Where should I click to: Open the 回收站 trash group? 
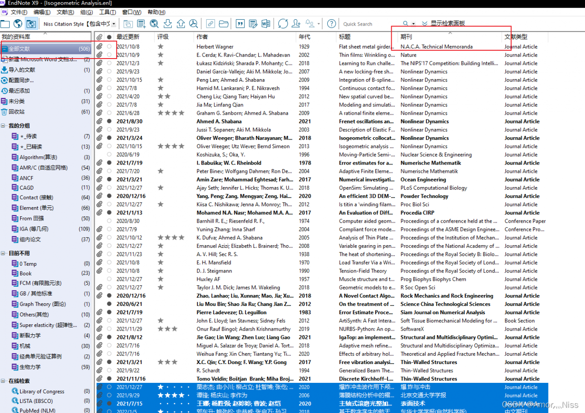tap(16, 112)
